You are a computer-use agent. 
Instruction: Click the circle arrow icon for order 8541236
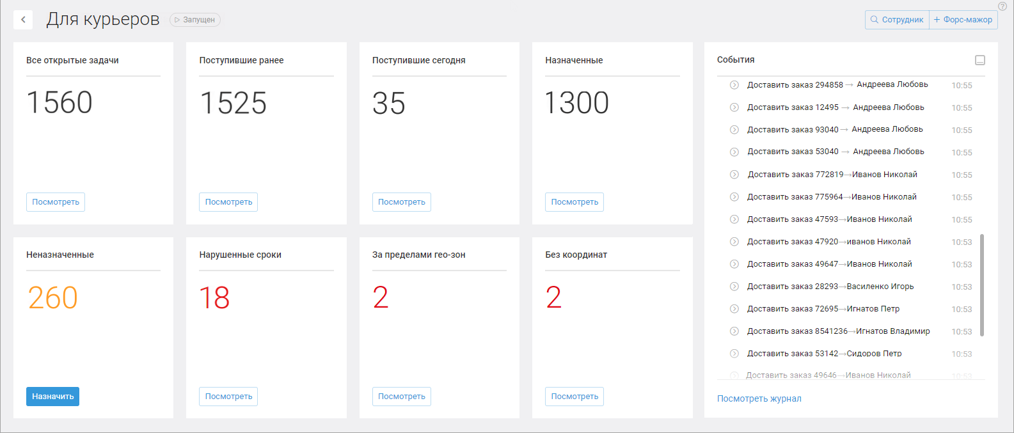click(x=734, y=331)
